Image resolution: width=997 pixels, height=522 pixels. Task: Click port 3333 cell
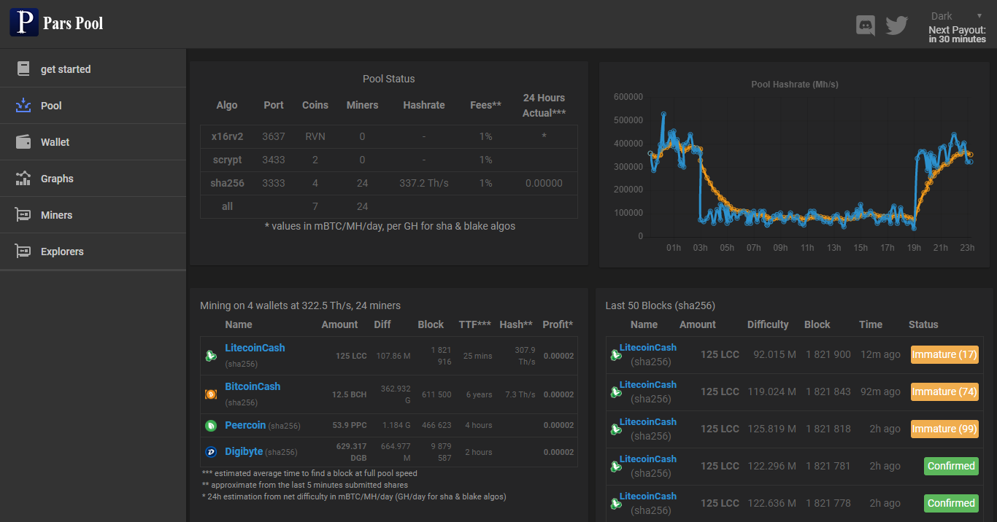(274, 183)
